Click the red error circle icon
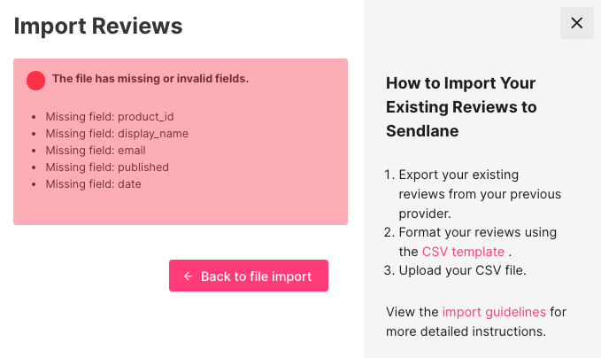Viewport: 601px width, 358px height. [36, 81]
